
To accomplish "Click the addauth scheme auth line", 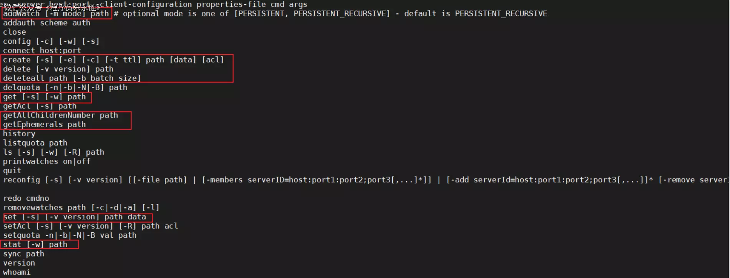I will (46, 23).
